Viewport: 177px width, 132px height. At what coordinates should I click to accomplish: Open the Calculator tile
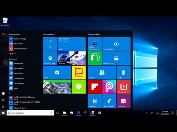click(95, 101)
